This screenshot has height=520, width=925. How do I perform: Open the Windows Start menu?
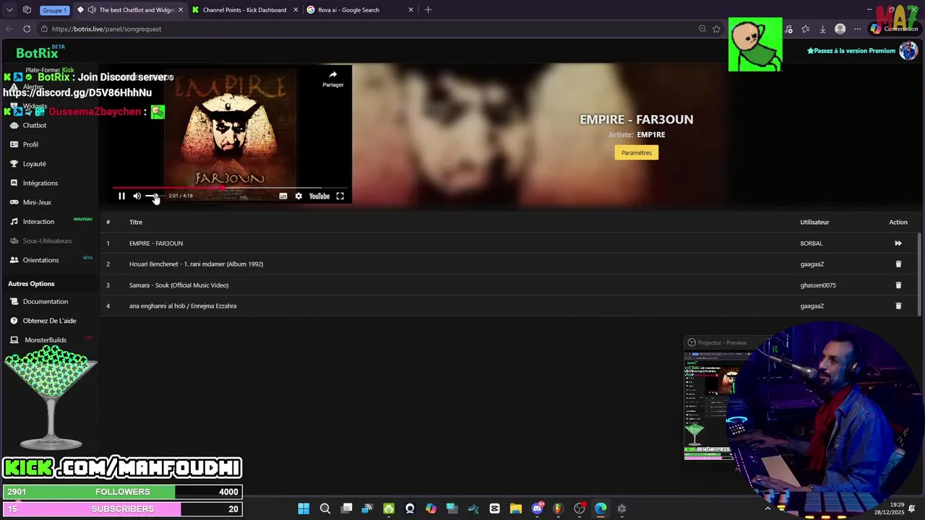pyautogui.click(x=304, y=508)
